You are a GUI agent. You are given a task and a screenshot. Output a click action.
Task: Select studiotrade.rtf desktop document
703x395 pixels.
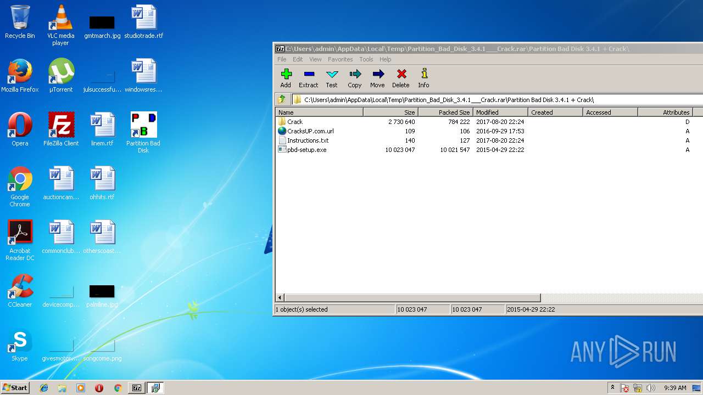click(144, 22)
